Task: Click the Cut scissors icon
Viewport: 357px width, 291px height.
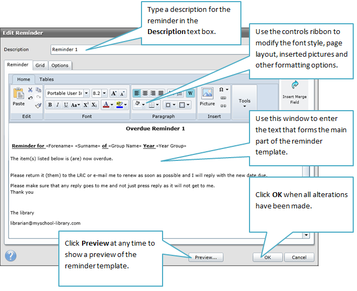Action: pyautogui.click(x=30, y=90)
